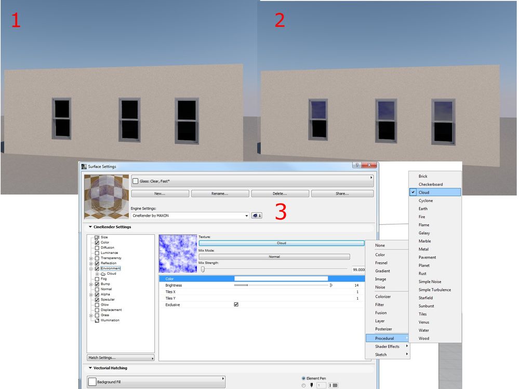Open the Shader Effects submenu
This screenshot has width=519, height=389.
pos(387,346)
